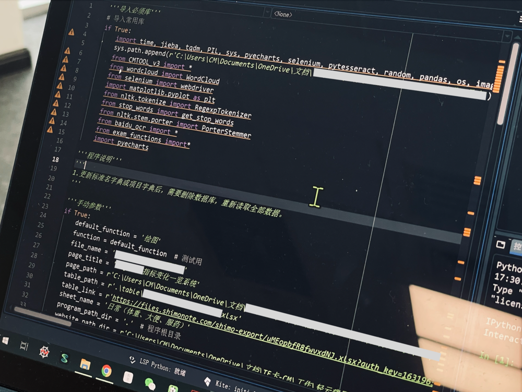Click the warning icon beside line 4
Image resolution: width=522 pixels, height=392 pixels.
pos(71,32)
